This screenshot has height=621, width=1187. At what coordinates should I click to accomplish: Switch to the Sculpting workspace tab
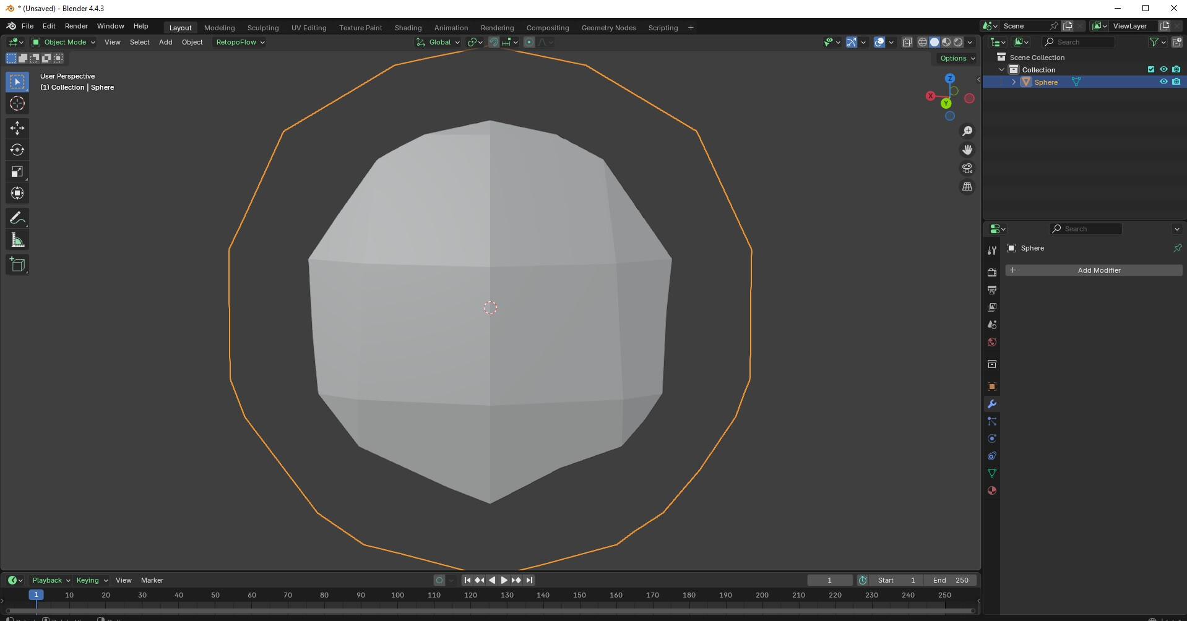point(263,28)
